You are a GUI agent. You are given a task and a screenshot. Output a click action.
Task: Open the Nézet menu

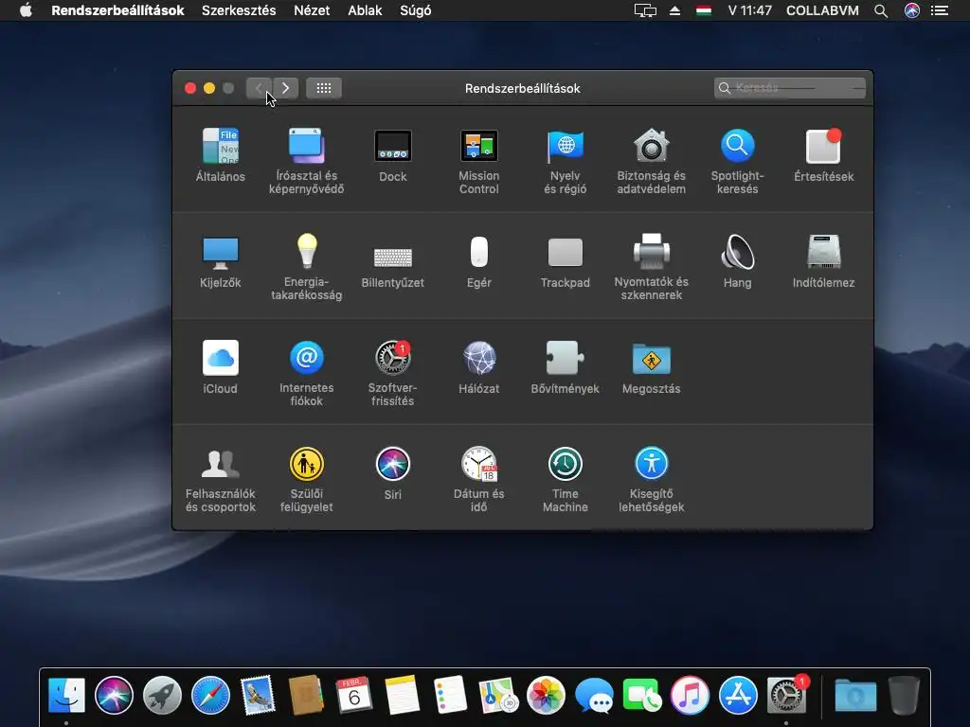pos(312,10)
